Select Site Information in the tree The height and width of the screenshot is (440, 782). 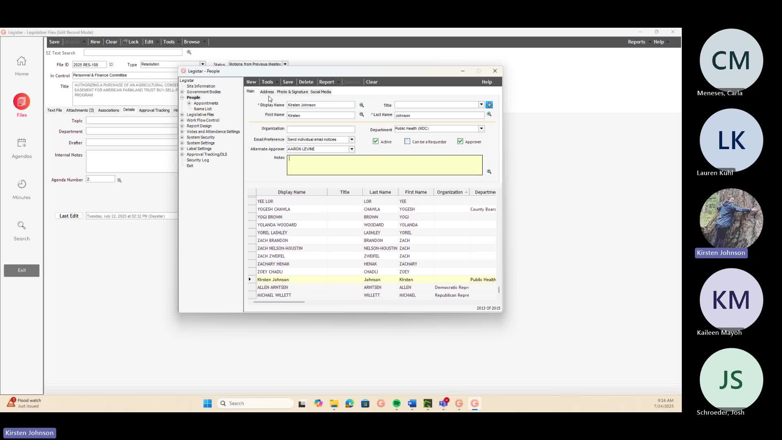pyautogui.click(x=201, y=86)
